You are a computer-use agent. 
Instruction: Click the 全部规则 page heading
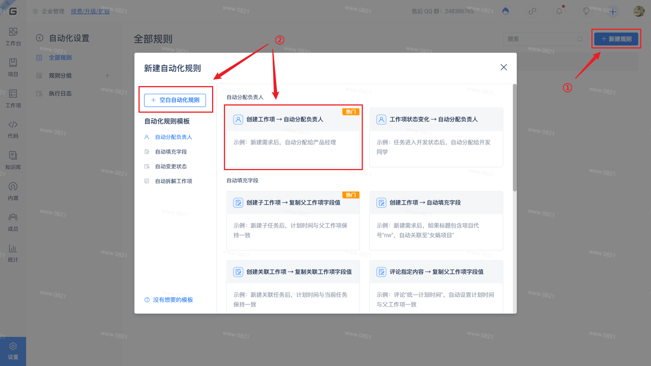(x=153, y=39)
